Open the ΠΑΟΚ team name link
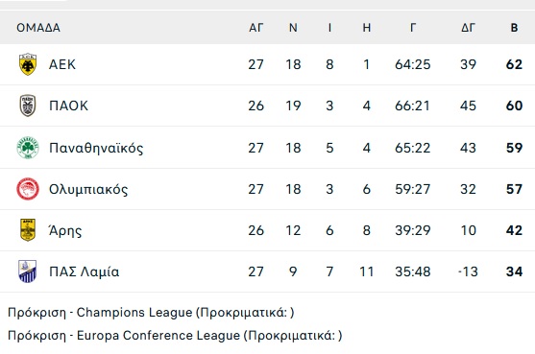Screen dimensions: 535x354 tap(68, 106)
